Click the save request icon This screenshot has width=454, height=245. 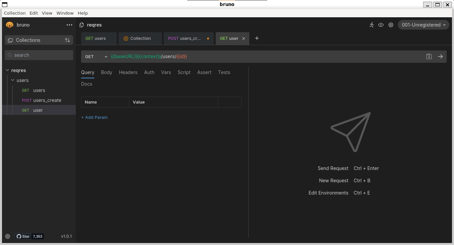point(429,56)
